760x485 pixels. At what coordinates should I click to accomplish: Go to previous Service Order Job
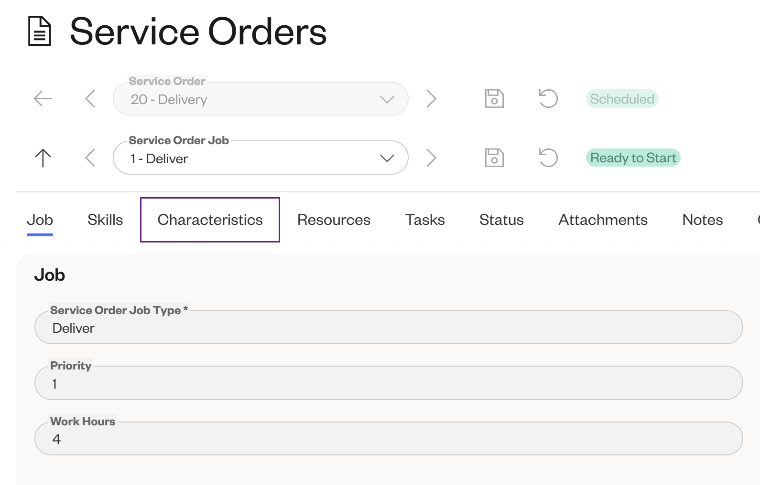pyautogui.click(x=90, y=158)
